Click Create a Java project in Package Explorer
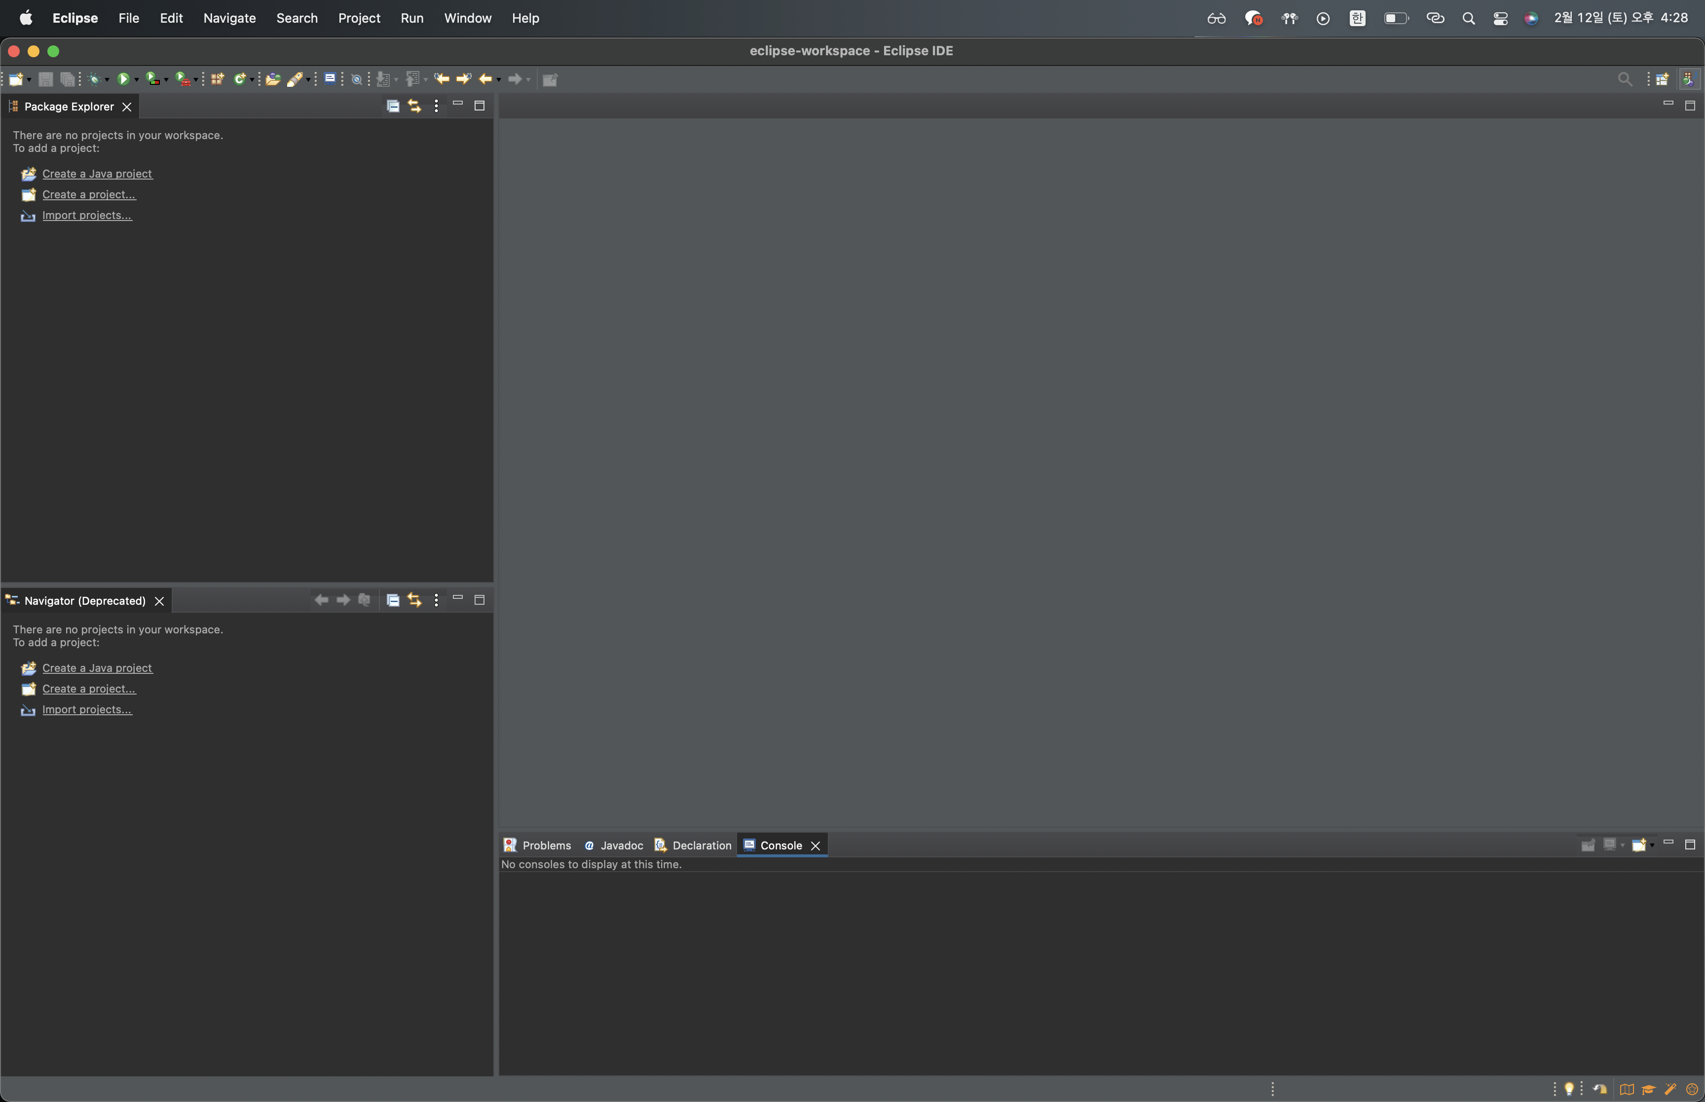This screenshot has width=1705, height=1102. [97, 173]
